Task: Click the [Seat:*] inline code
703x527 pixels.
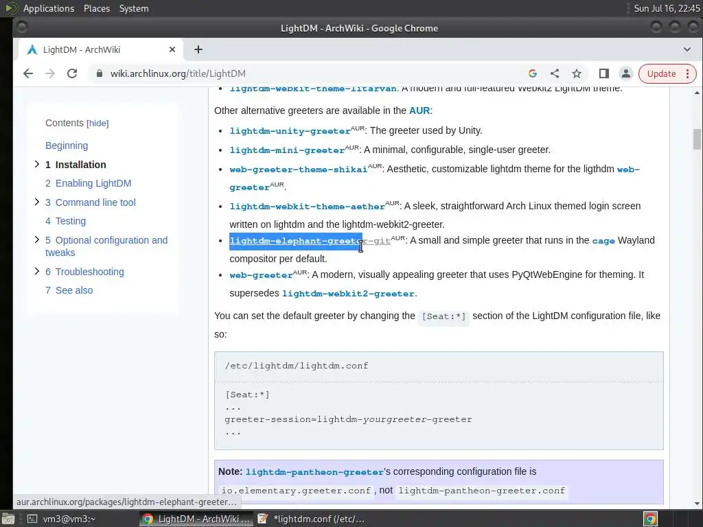Action: pos(443,316)
